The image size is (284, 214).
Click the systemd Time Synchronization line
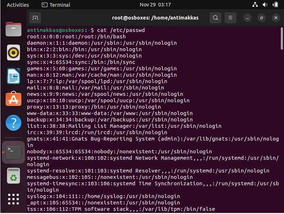pos(153,187)
